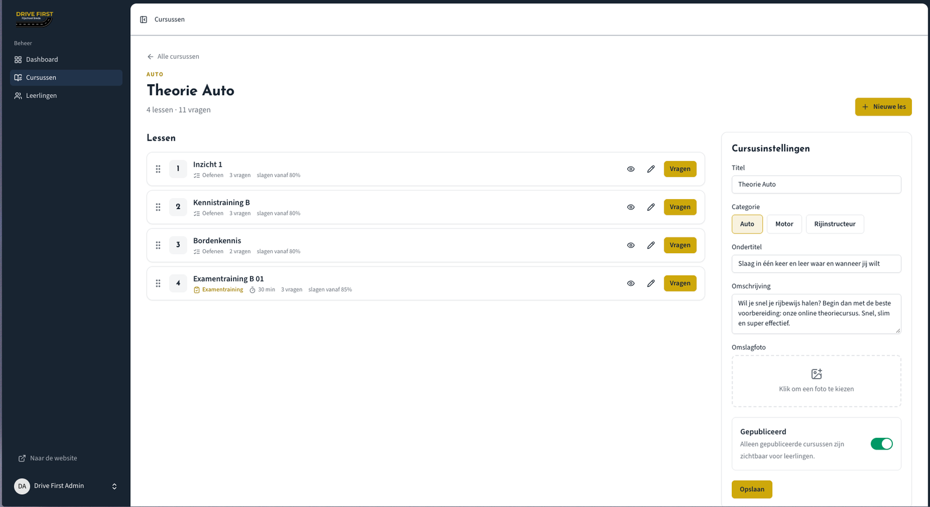
Task: Click the Nieuwe les button
Action: 883,107
